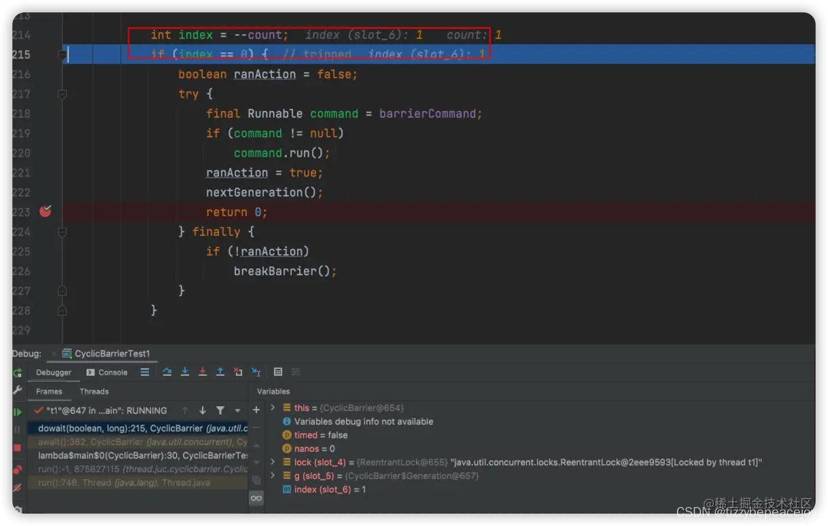This screenshot has height=526, width=828.
Task: View breakpoints red circles icon
Action: point(17,469)
